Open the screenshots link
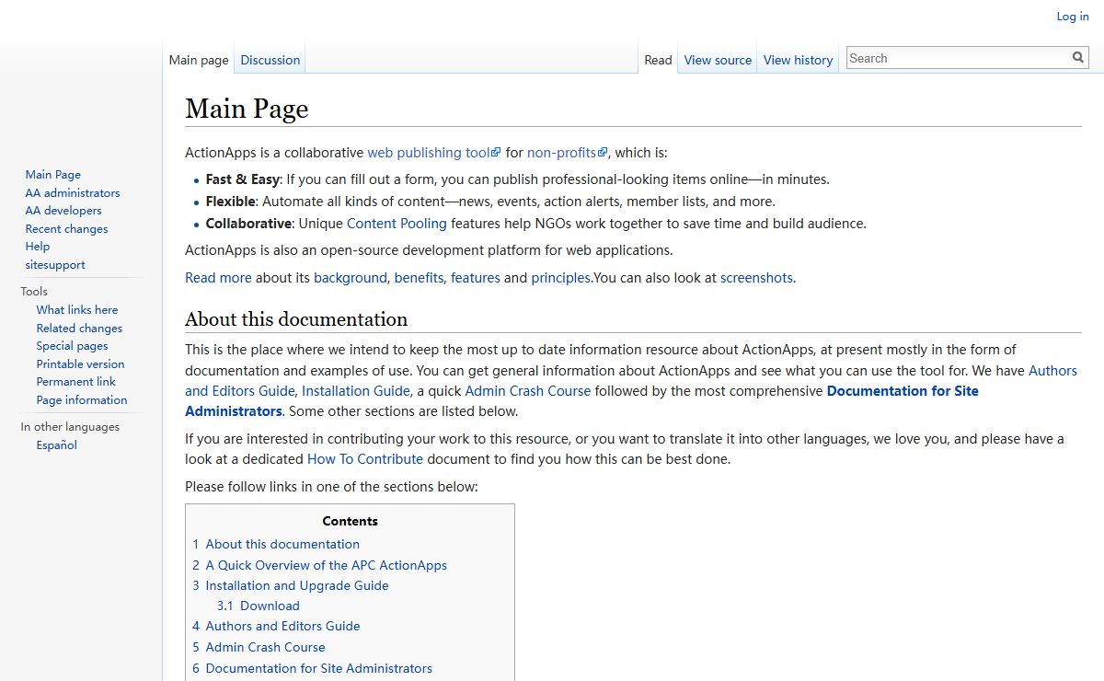 [x=756, y=278]
